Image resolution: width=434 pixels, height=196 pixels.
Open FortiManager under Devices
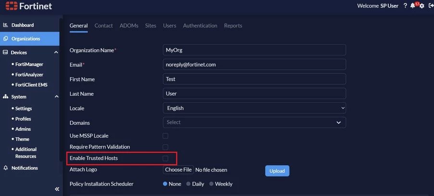point(29,64)
